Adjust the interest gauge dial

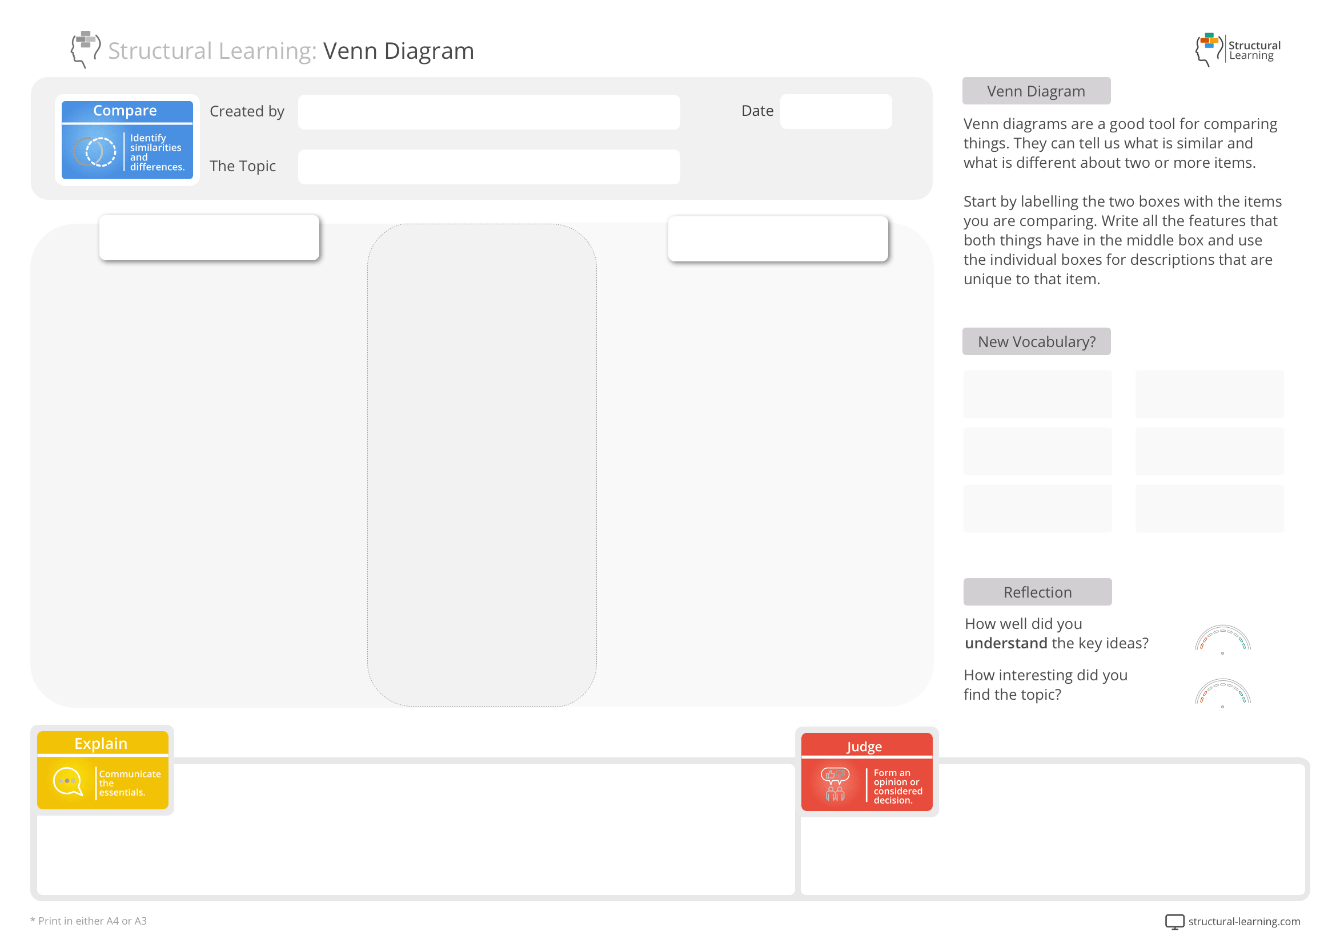click(x=1224, y=695)
